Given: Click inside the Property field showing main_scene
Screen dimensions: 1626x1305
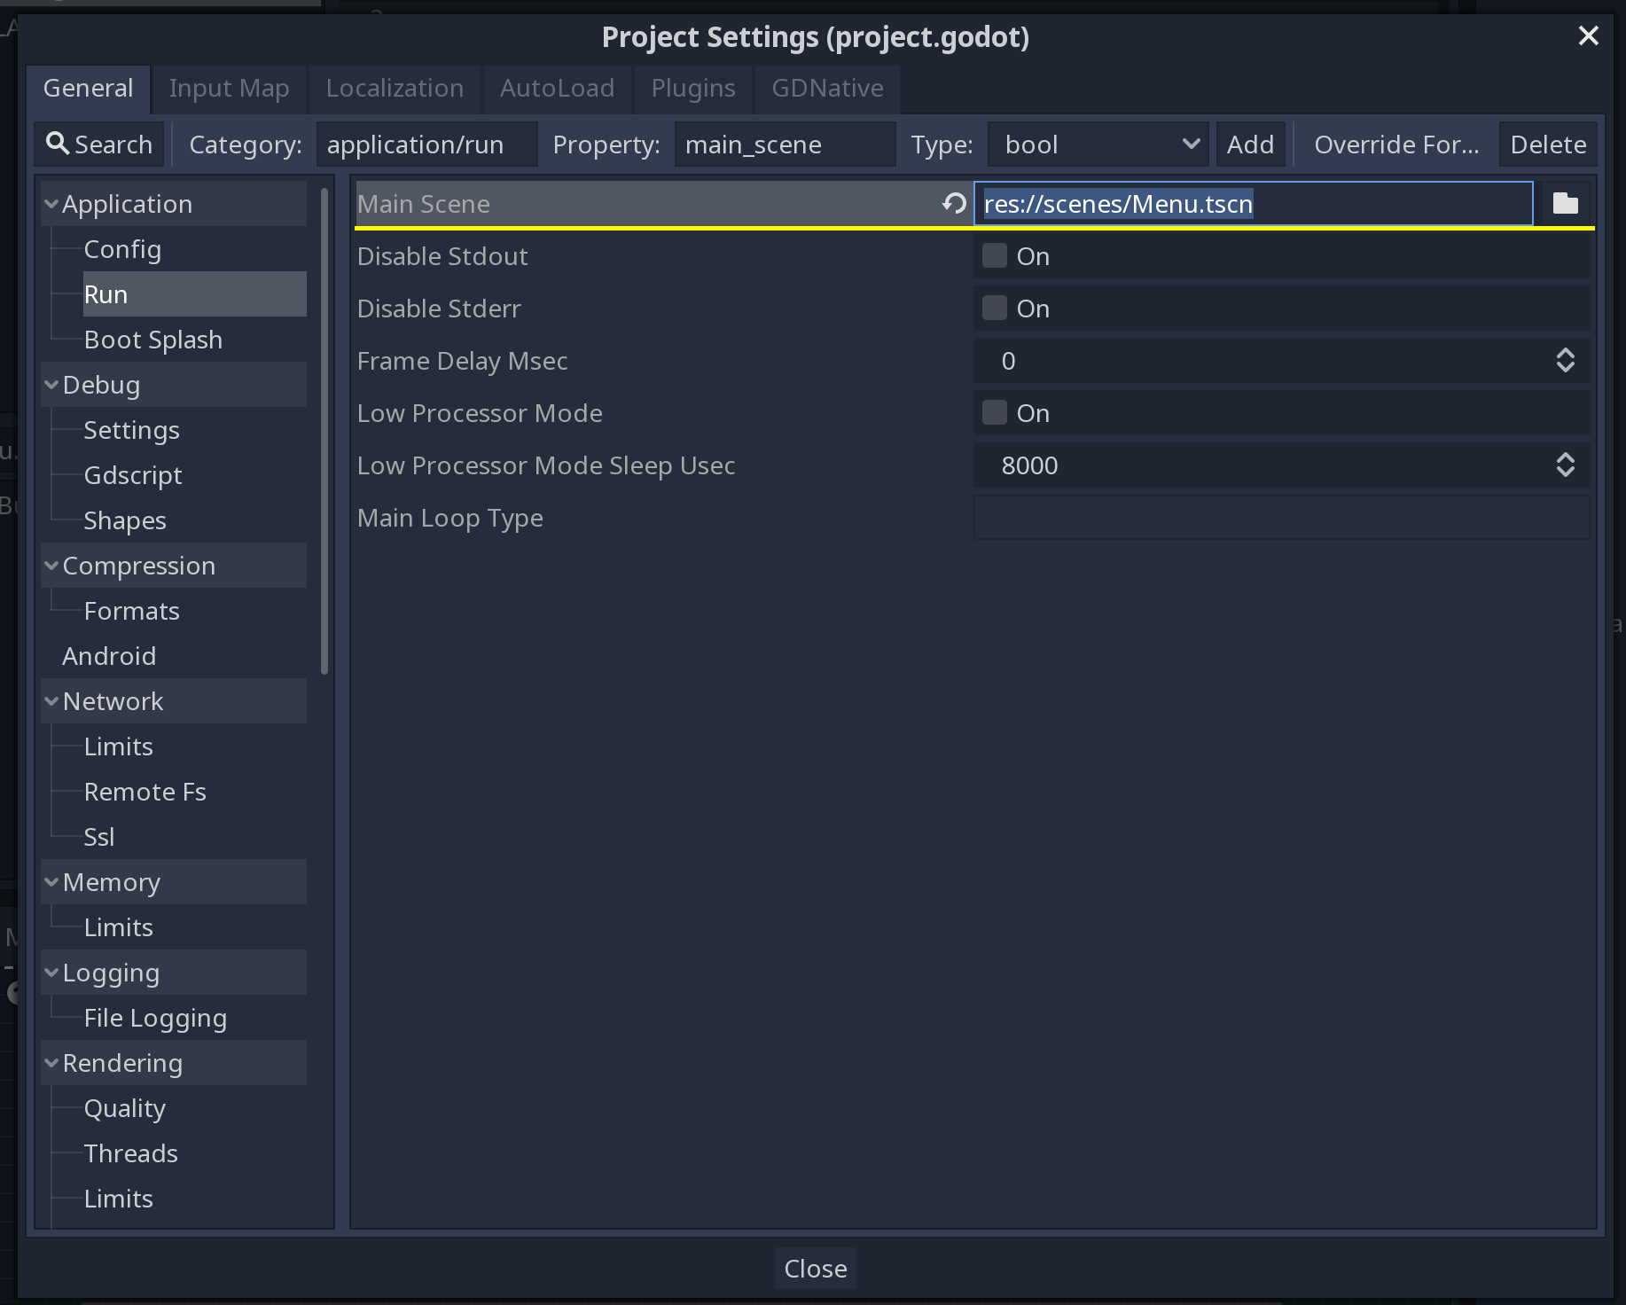Looking at the screenshot, I should [784, 144].
